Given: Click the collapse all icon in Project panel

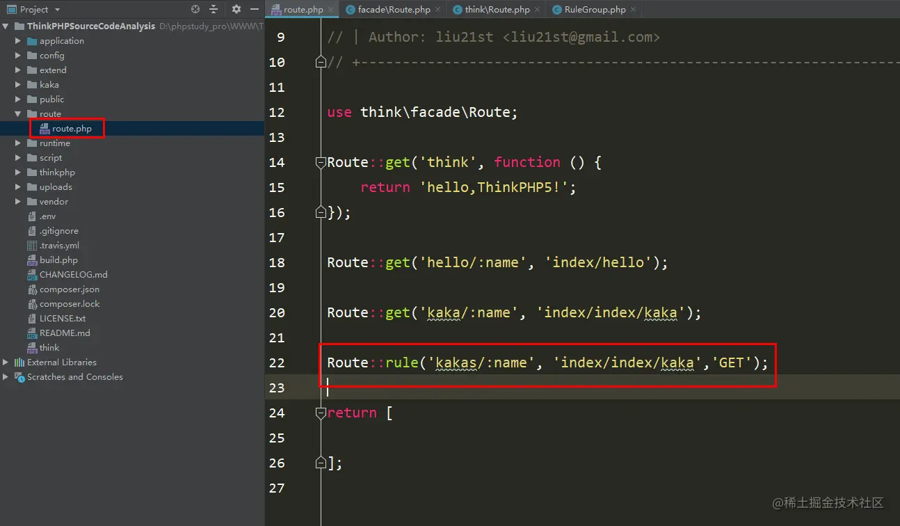Looking at the screenshot, I should pyautogui.click(x=214, y=9).
